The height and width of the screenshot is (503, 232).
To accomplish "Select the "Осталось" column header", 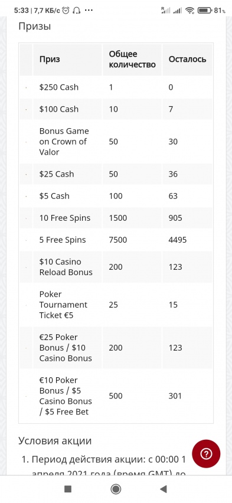I will click(187, 60).
